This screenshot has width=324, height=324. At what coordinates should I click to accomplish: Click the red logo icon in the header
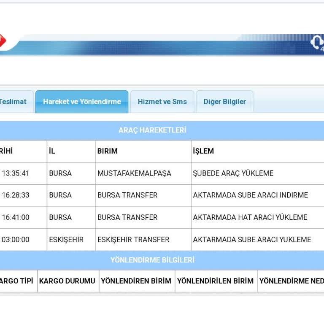tap(3, 40)
